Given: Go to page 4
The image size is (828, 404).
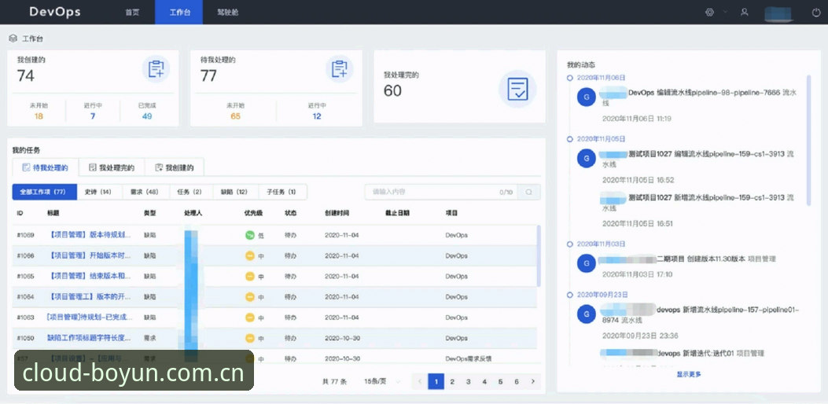Looking at the screenshot, I should (x=484, y=381).
